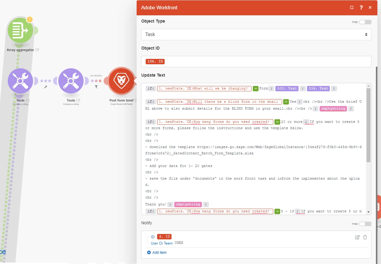Click the Object ID input field
Viewport: 381px width, 264px height.
(x=256, y=62)
